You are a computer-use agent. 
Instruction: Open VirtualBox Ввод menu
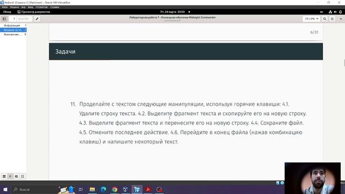[x=30, y=7]
